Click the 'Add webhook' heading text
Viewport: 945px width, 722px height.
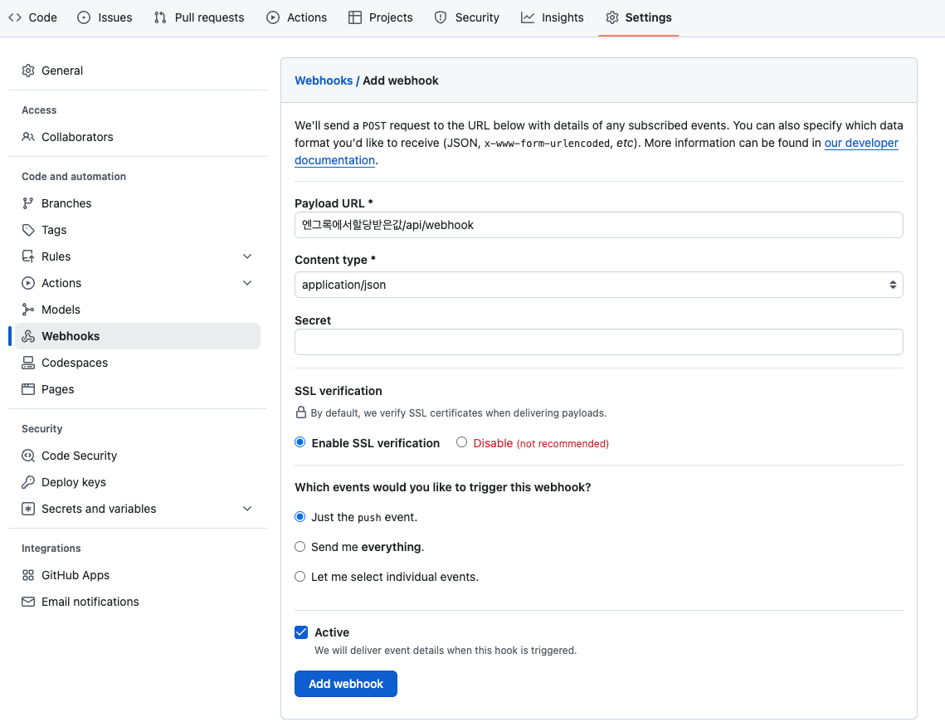[401, 80]
